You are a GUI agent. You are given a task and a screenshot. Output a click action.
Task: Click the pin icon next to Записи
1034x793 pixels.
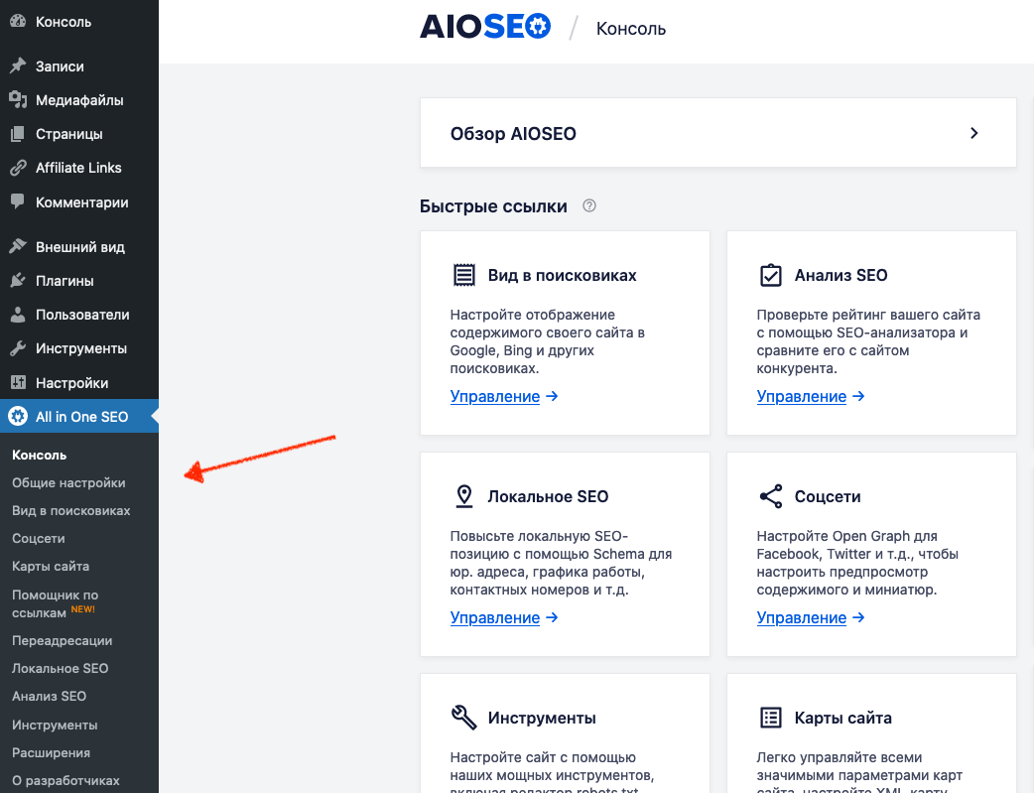pos(18,66)
